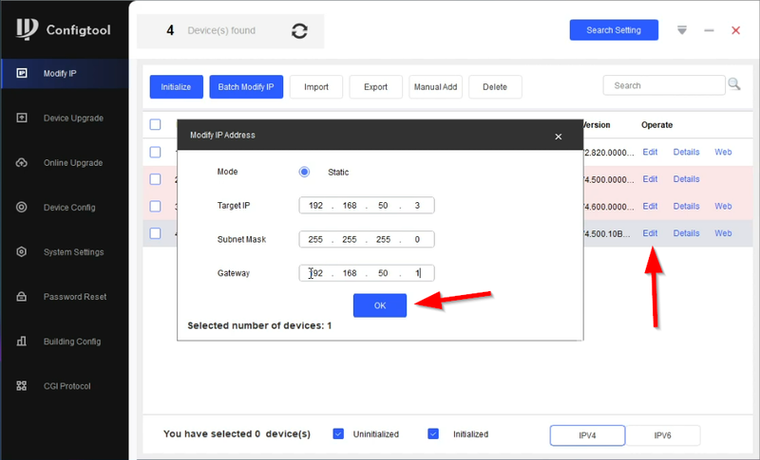Select the Static mode radio button

[304, 172]
